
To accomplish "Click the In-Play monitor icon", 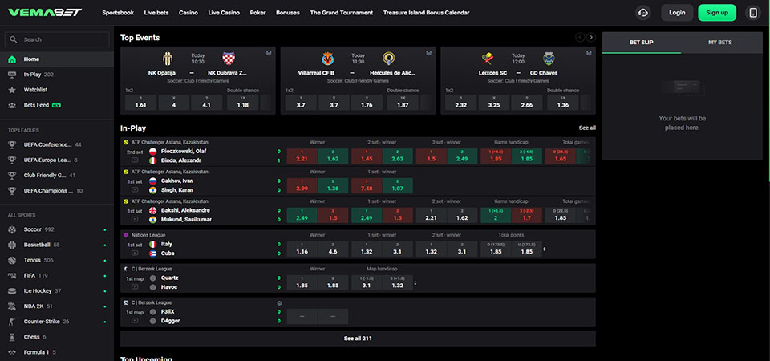I will (x=13, y=75).
